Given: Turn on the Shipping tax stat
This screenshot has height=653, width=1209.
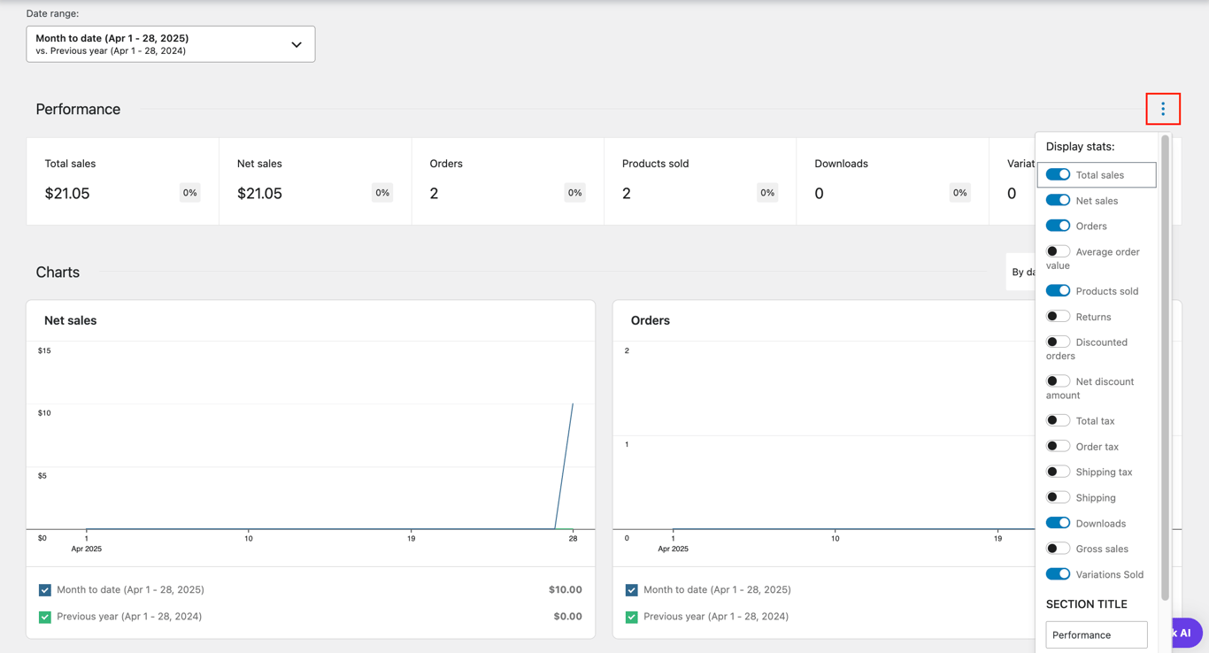Looking at the screenshot, I should (x=1058, y=471).
